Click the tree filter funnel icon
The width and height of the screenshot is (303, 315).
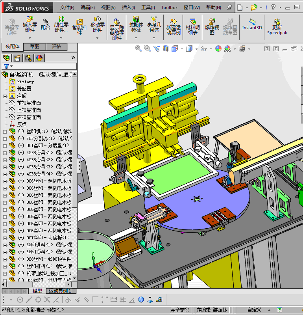6,66
